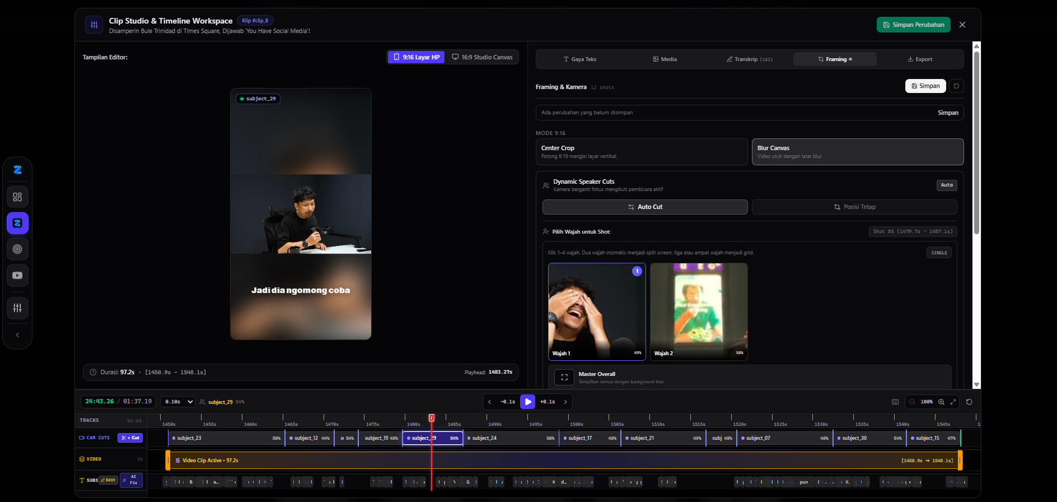Switch editor view to 9:16 Layar HP

[417, 57]
